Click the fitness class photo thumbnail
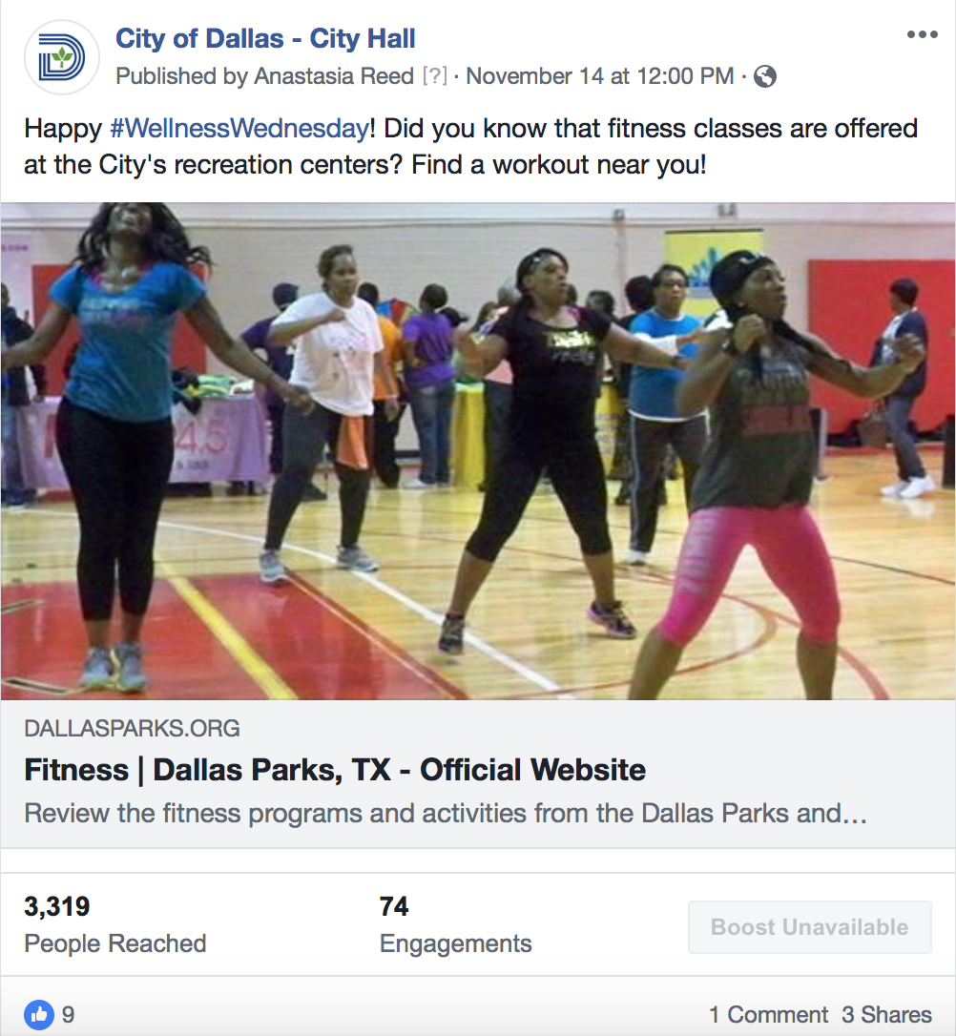 [x=478, y=450]
